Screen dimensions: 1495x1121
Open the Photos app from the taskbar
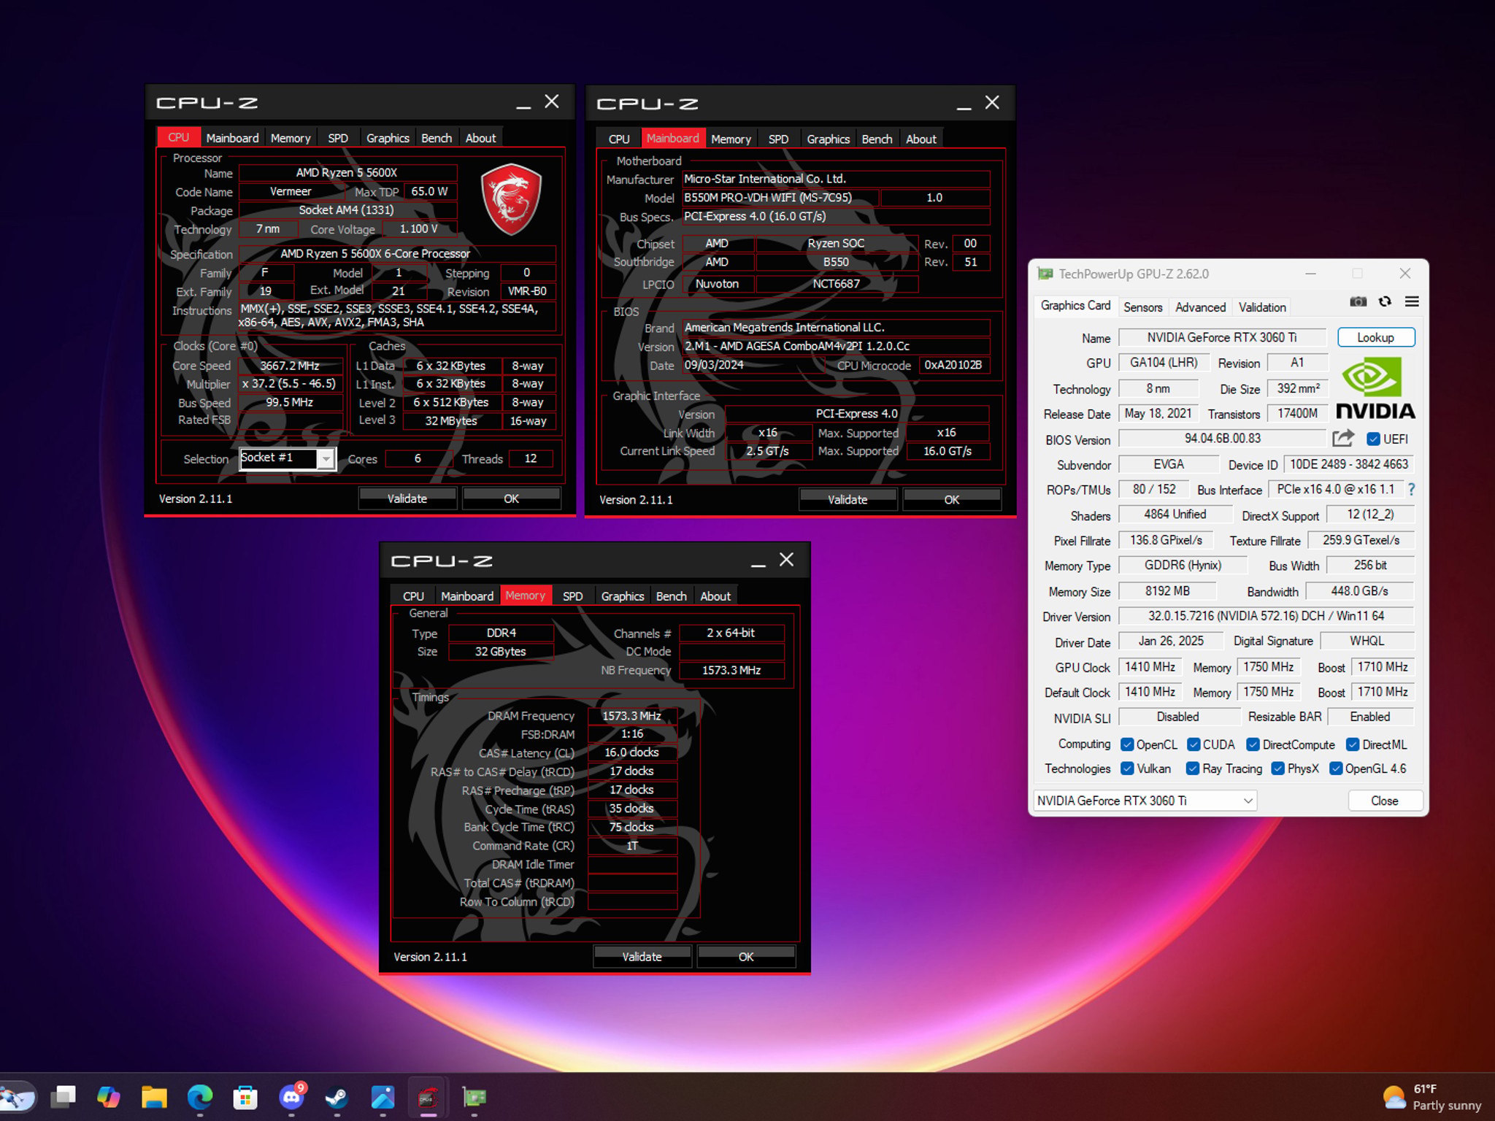(x=383, y=1096)
